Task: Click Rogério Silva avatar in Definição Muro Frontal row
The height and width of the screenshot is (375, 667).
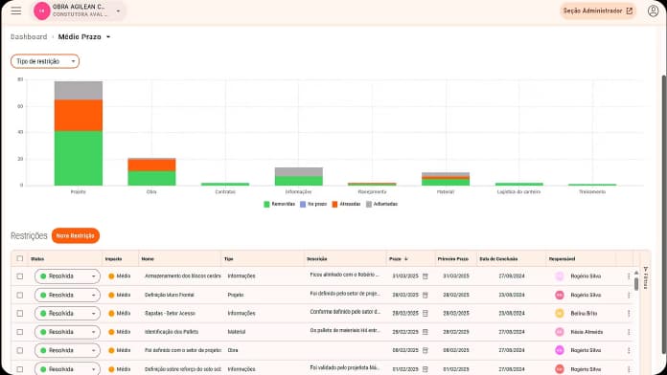Action: 560,295
